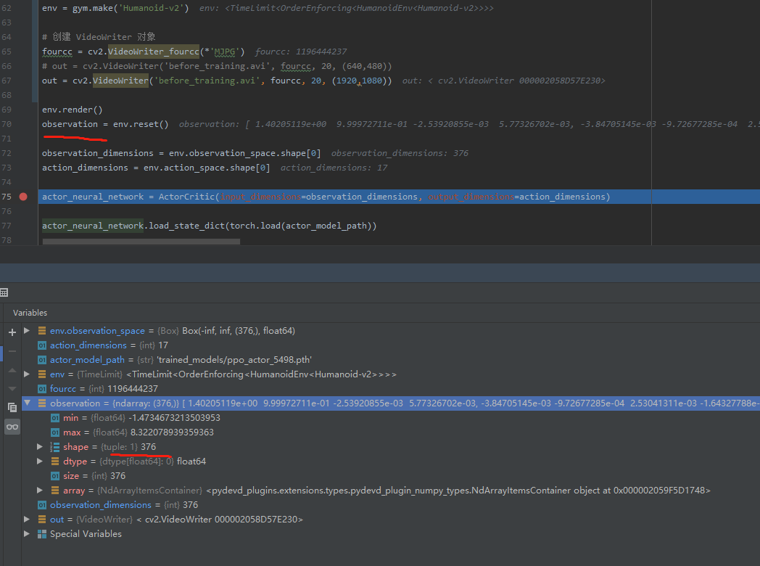Click line number 70 in the gutter

coord(7,124)
